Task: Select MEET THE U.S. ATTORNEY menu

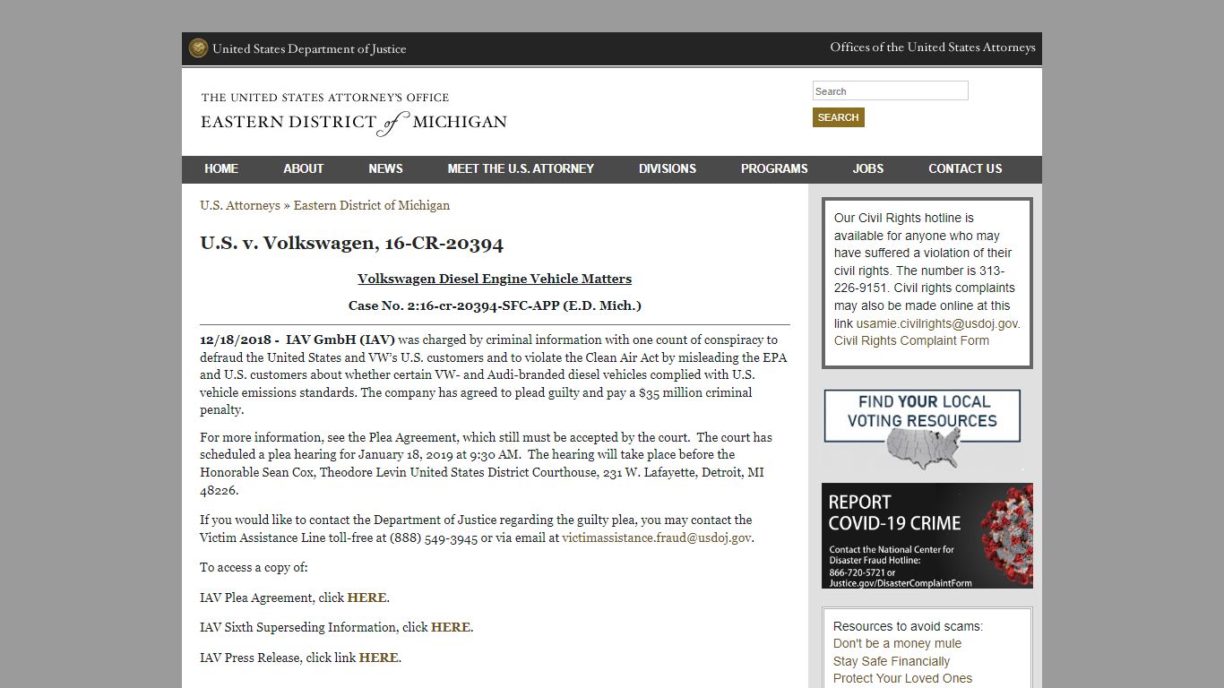Action: 521,168
